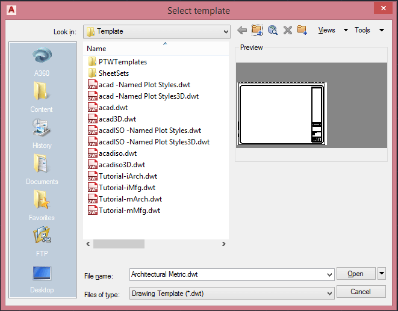Select Tutorial-mArch.dwt file
Viewport: 398px width, 311px height.
[125, 199]
